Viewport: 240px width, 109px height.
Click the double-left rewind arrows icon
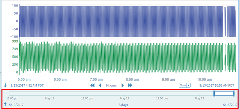tap(92, 85)
